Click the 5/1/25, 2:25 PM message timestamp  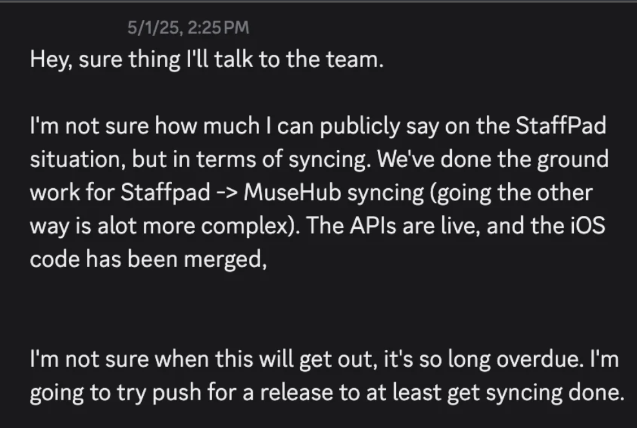pyautogui.click(x=188, y=28)
